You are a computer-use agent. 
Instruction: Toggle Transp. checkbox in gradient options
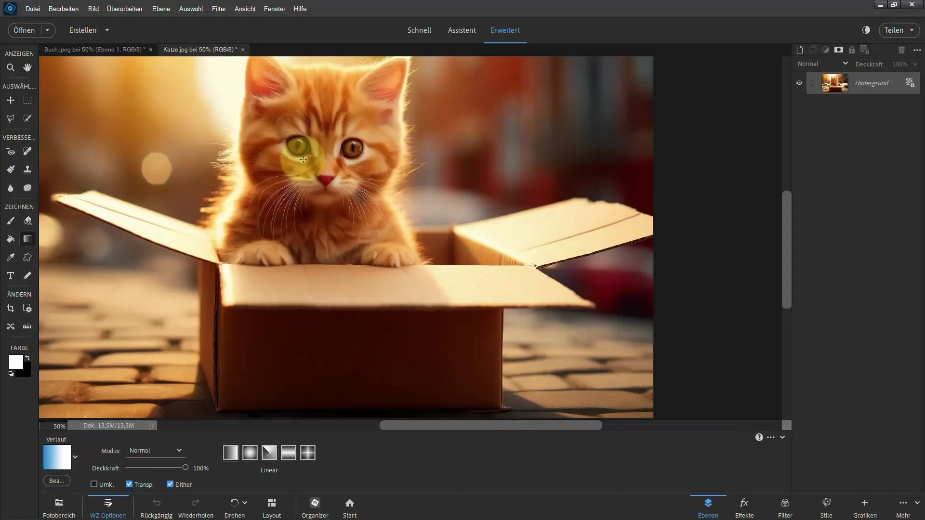130,484
